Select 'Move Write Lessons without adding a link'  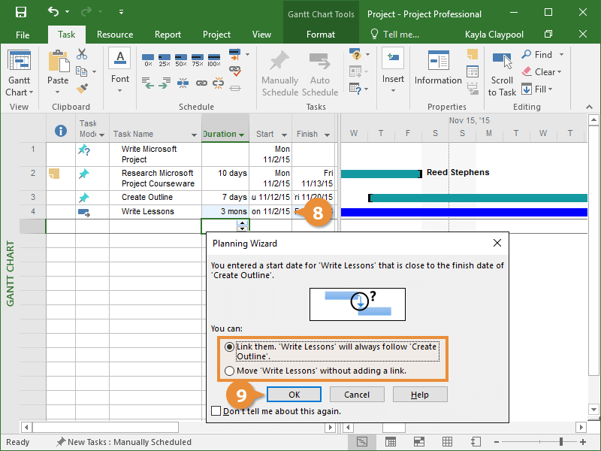[x=229, y=371]
